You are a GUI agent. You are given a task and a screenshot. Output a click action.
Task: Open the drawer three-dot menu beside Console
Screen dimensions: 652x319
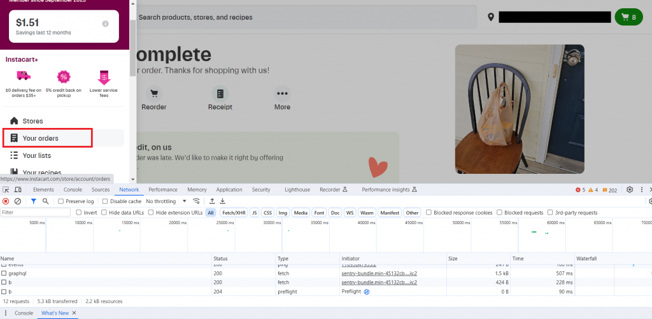click(x=5, y=313)
